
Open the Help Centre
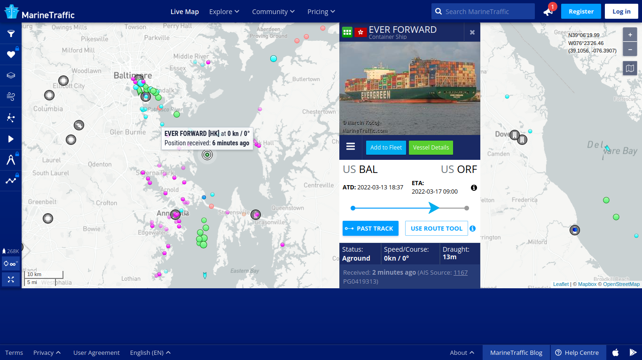point(577,352)
